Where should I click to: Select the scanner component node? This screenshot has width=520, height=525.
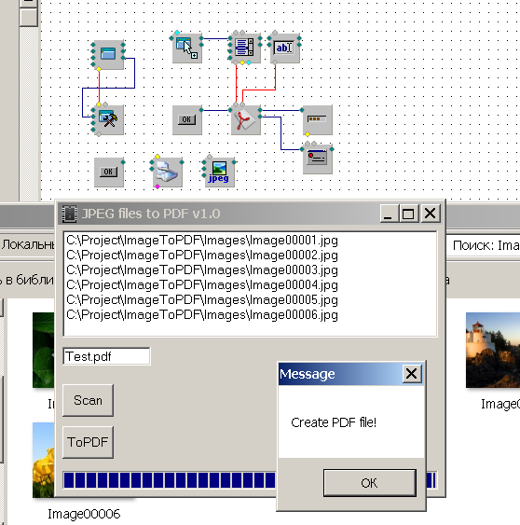pyautogui.click(x=168, y=173)
